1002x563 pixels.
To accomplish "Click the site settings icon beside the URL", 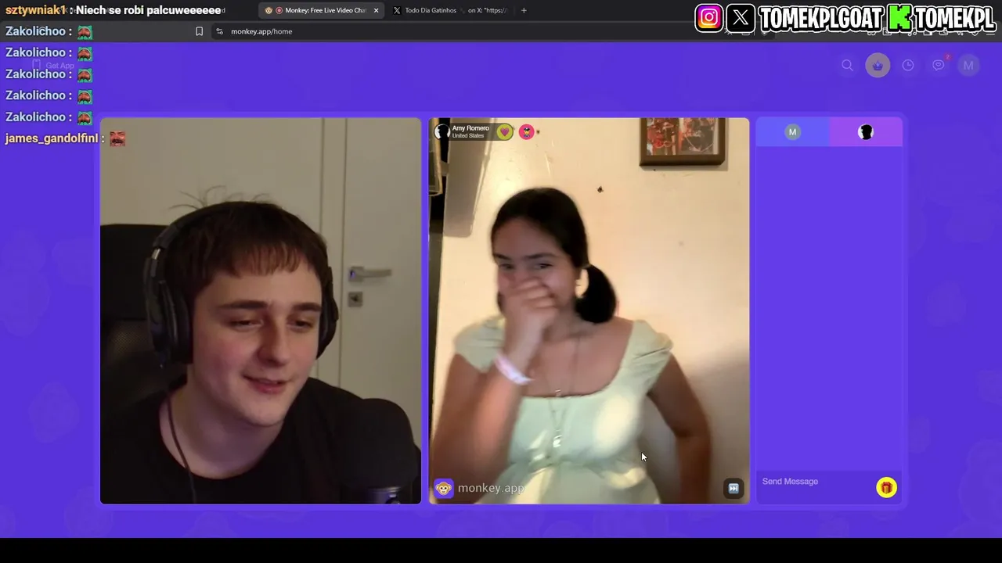I will coord(220,31).
